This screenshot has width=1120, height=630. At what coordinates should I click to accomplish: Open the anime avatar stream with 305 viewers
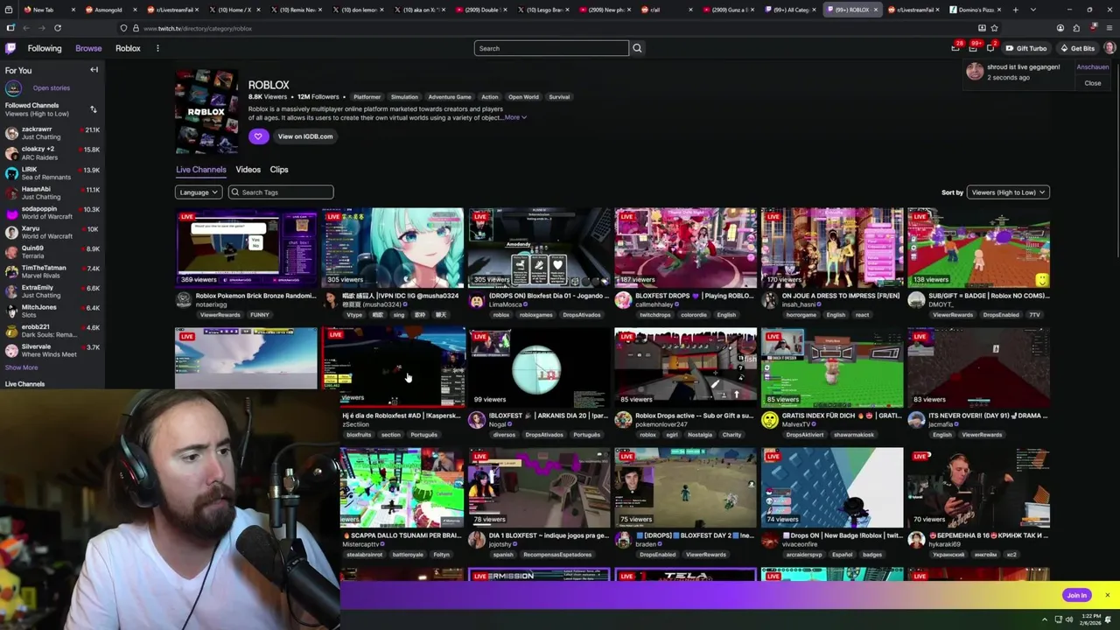click(392, 247)
